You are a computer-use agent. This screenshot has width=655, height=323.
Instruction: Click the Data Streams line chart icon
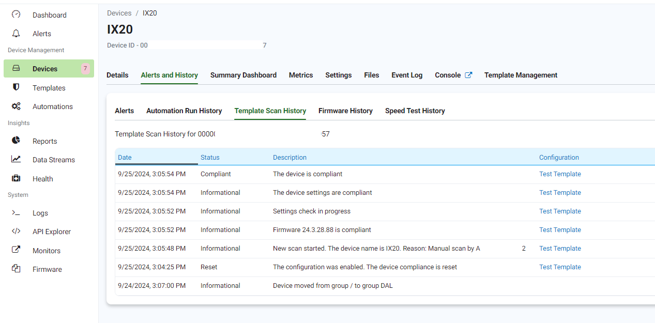(x=16, y=159)
